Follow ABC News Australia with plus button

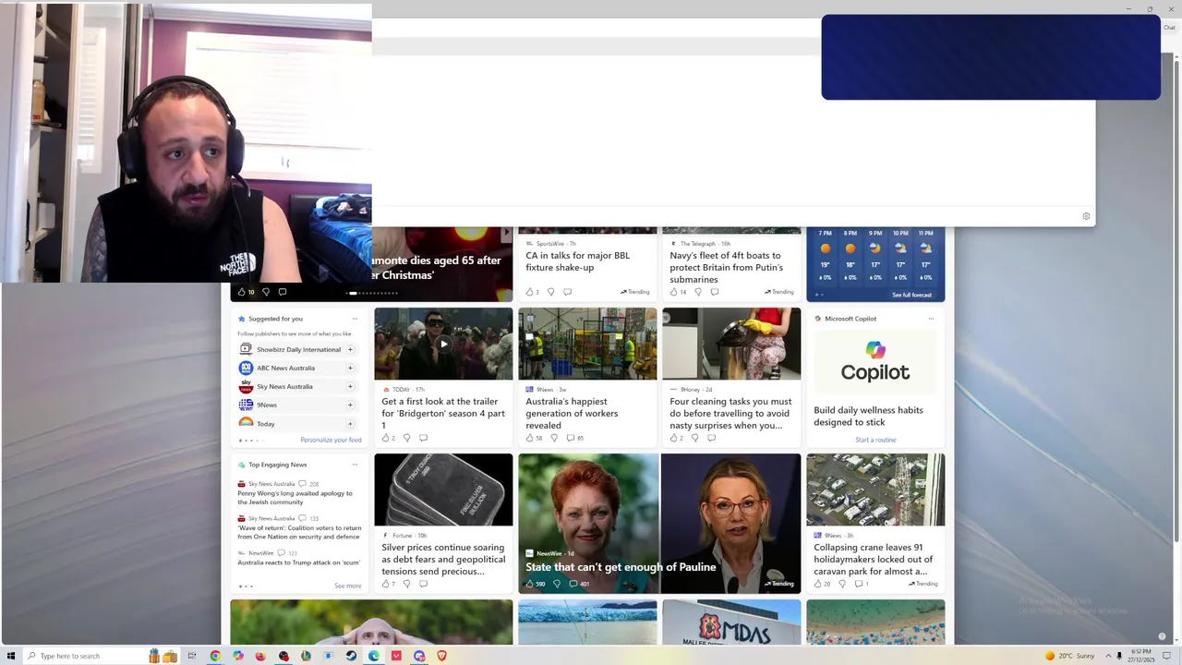tap(350, 369)
